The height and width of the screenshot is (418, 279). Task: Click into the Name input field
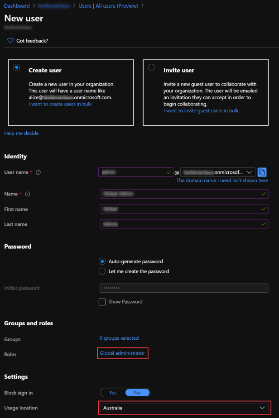tap(184, 194)
